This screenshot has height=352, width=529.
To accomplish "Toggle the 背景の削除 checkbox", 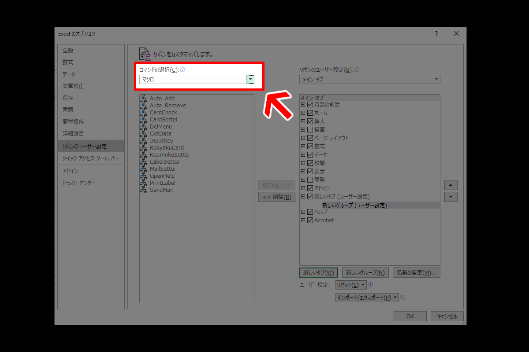I will (x=310, y=105).
